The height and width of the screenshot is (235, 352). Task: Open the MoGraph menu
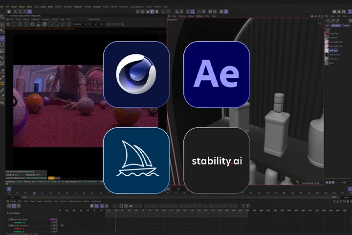click(x=67, y=7)
